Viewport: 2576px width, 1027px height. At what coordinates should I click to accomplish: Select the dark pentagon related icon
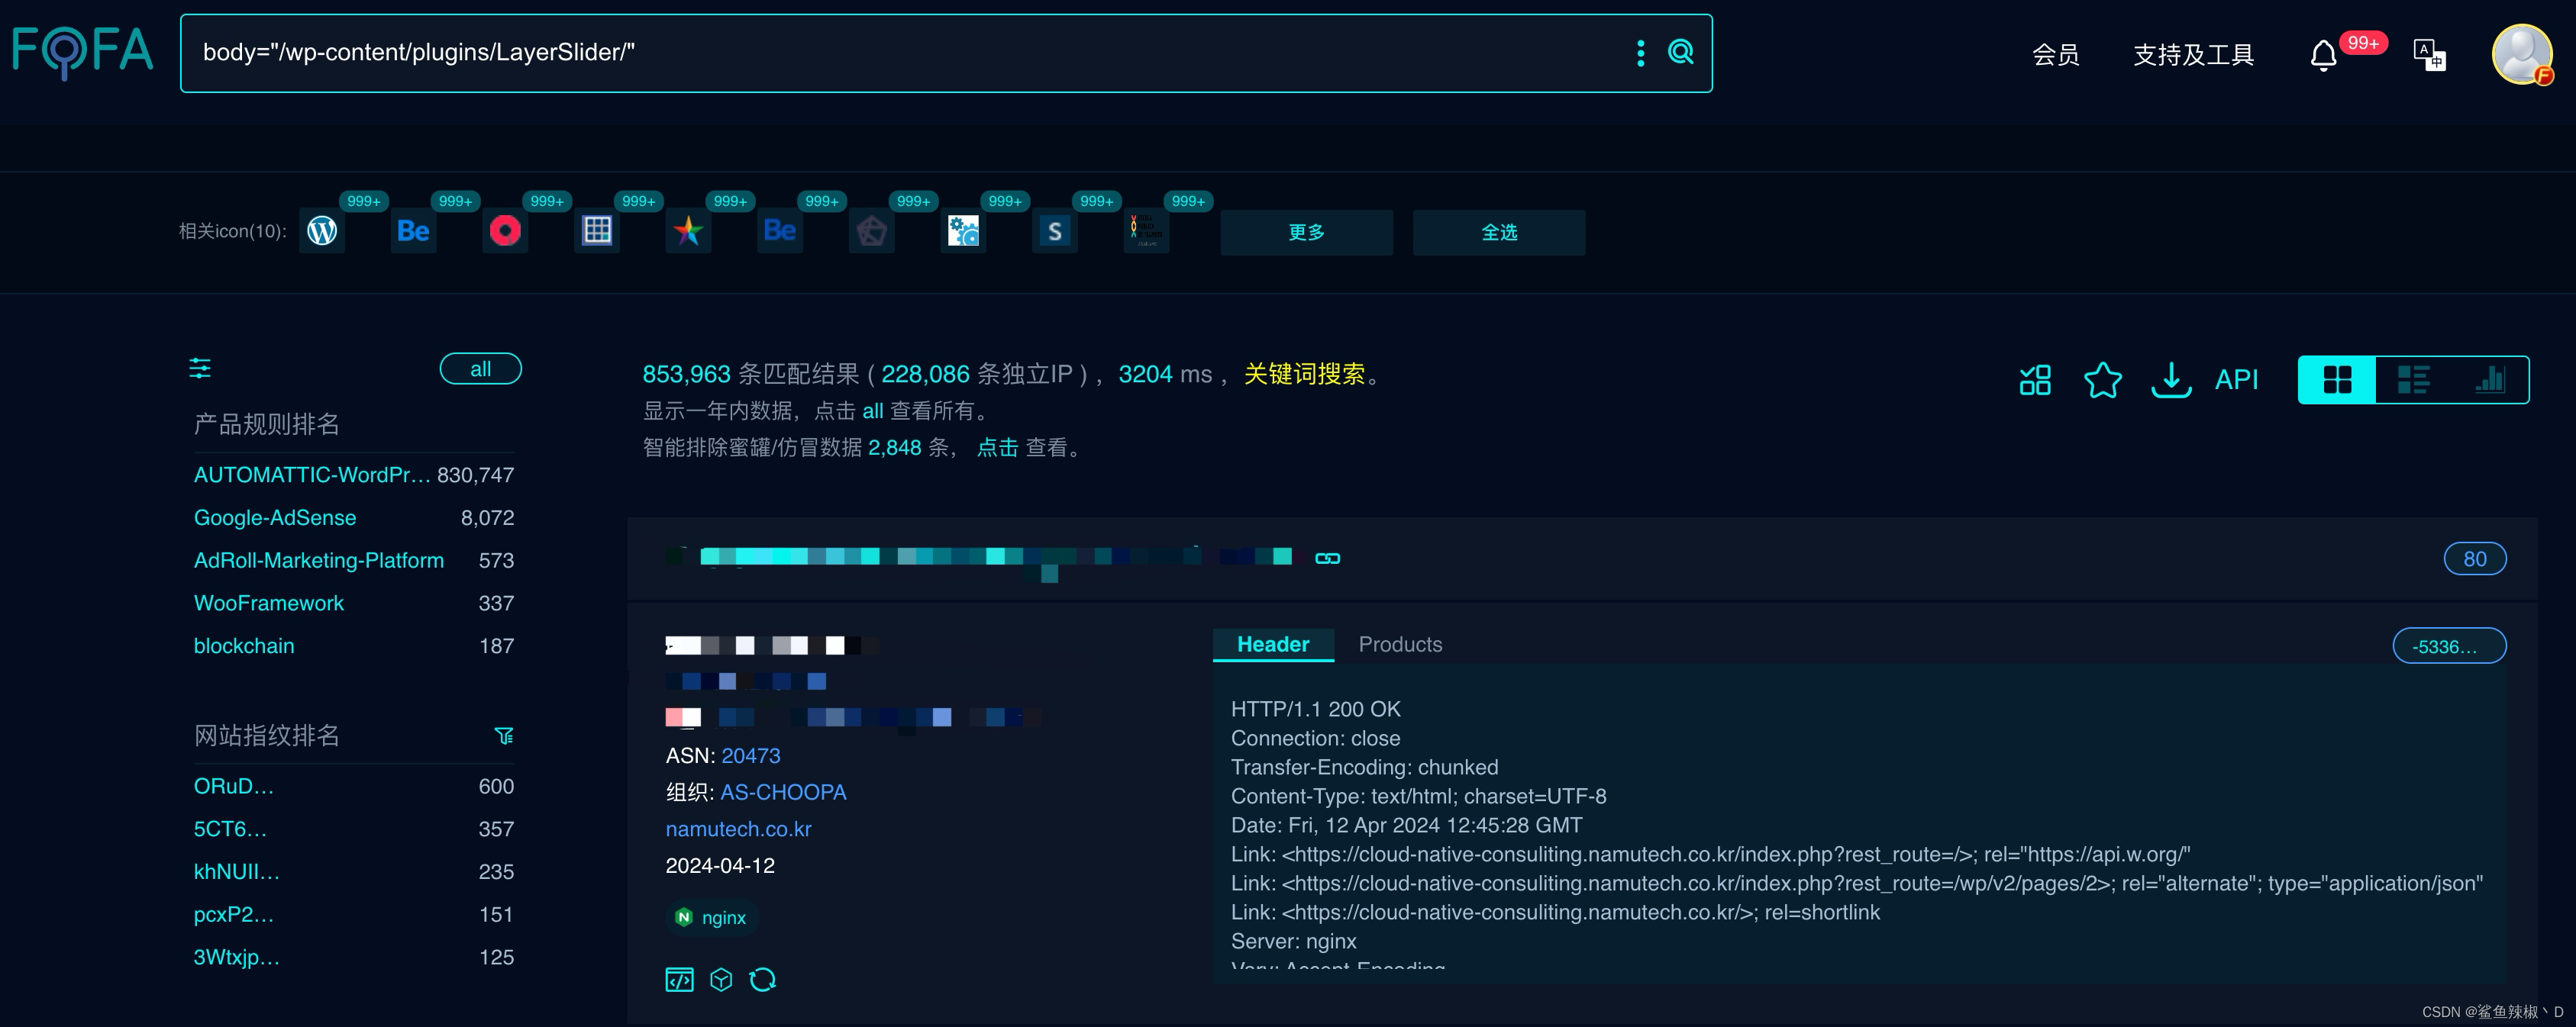click(871, 230)
